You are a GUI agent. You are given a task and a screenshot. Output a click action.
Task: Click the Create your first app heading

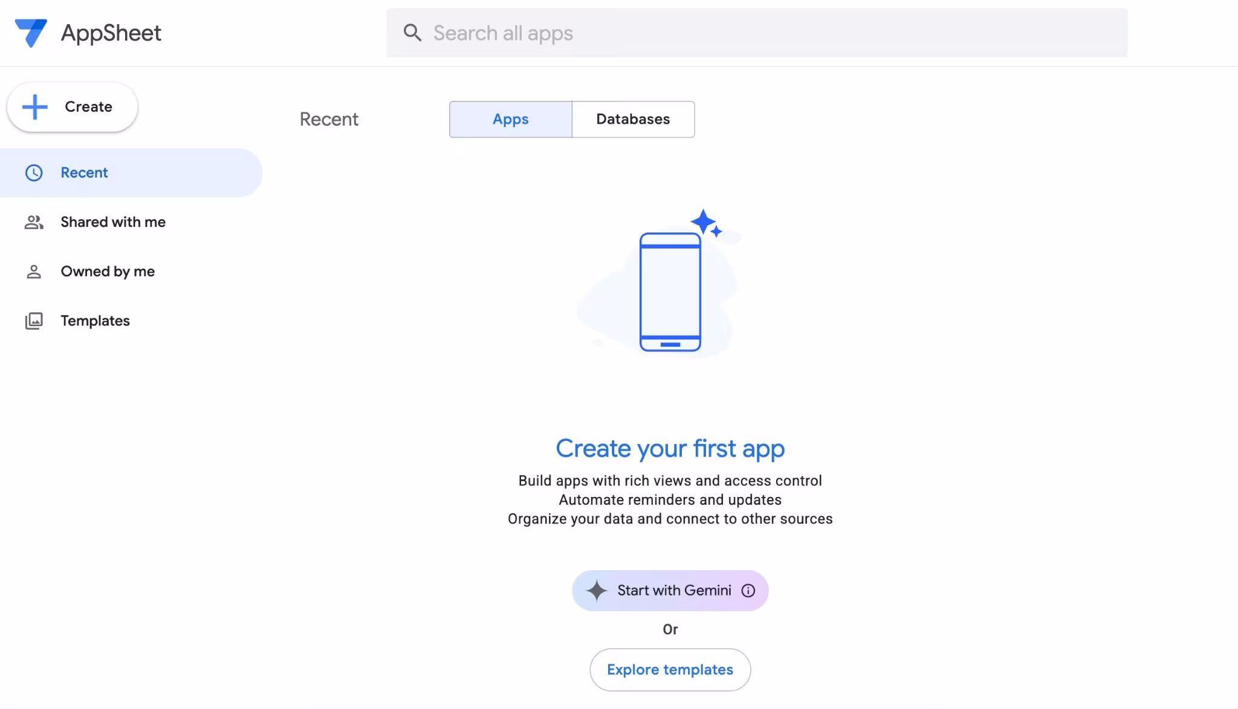tap(670, 449)
